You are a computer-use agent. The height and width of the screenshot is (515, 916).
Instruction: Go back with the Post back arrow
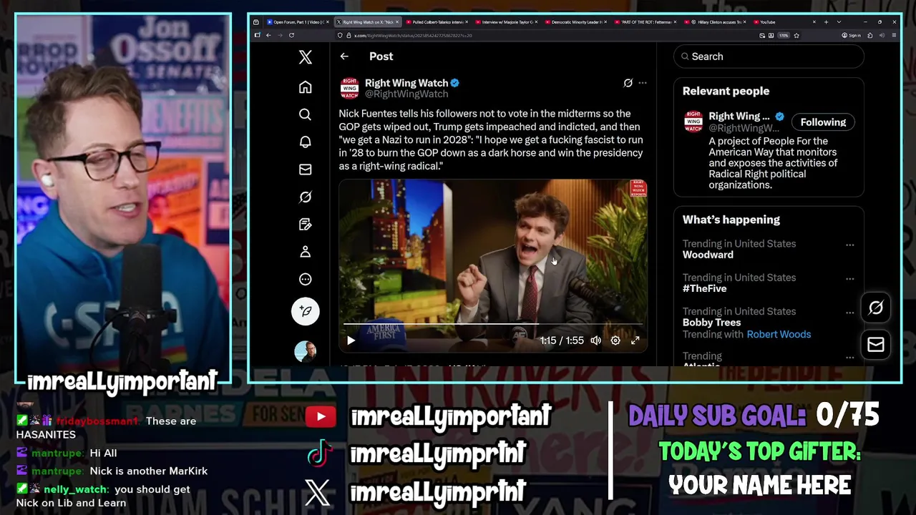pyautogui.click(x=344, y=57)
